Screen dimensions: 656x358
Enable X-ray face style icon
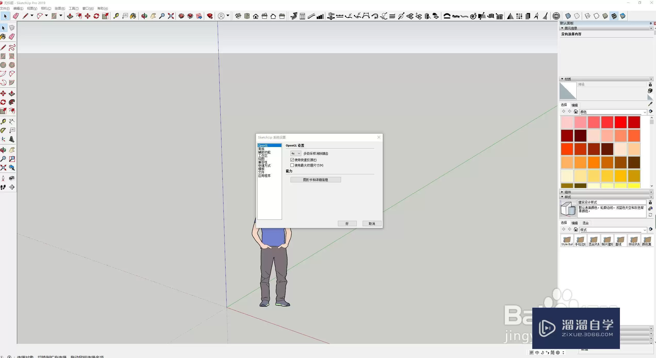[x=568, y=16]
